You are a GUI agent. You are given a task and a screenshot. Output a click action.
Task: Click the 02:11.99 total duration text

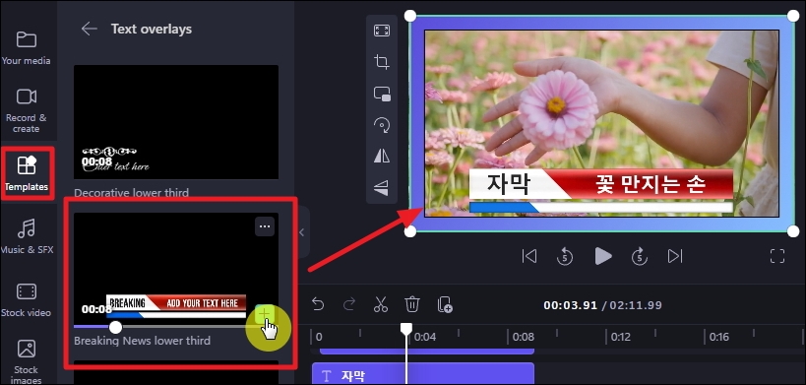[636, 305]
